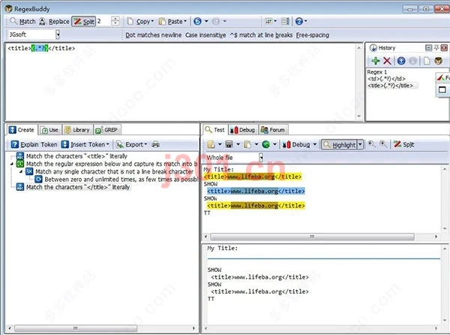Click the blue up arrow in History panel
Image resolution: width=450 pixels, height=335 pixels.
(401, 61)
